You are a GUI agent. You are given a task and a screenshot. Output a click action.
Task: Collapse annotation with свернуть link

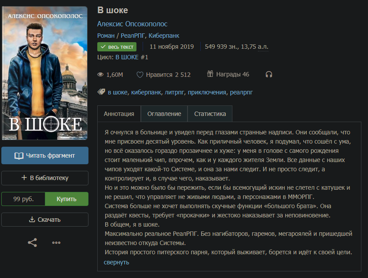(x=116, y=262)
